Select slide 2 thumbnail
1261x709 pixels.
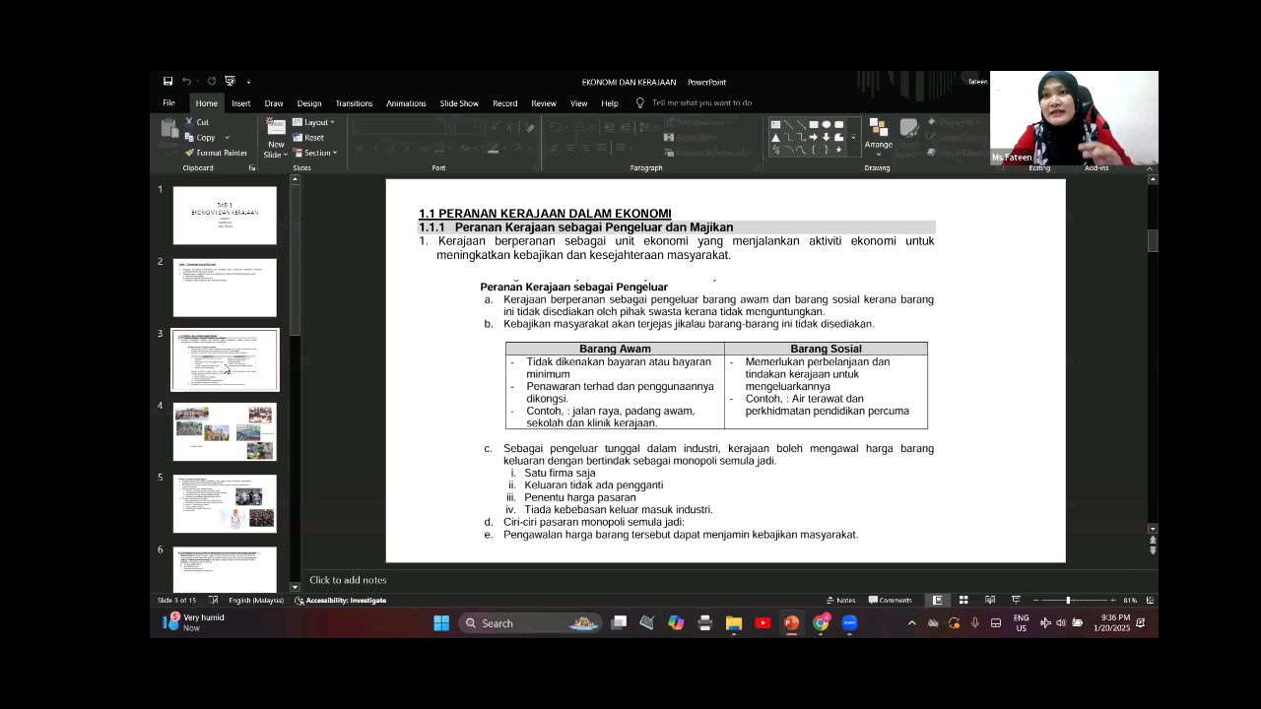pyautogui.click(x=225, y=288)
